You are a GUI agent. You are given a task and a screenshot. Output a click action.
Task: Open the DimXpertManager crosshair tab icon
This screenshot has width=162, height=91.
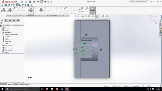point(14,20)
